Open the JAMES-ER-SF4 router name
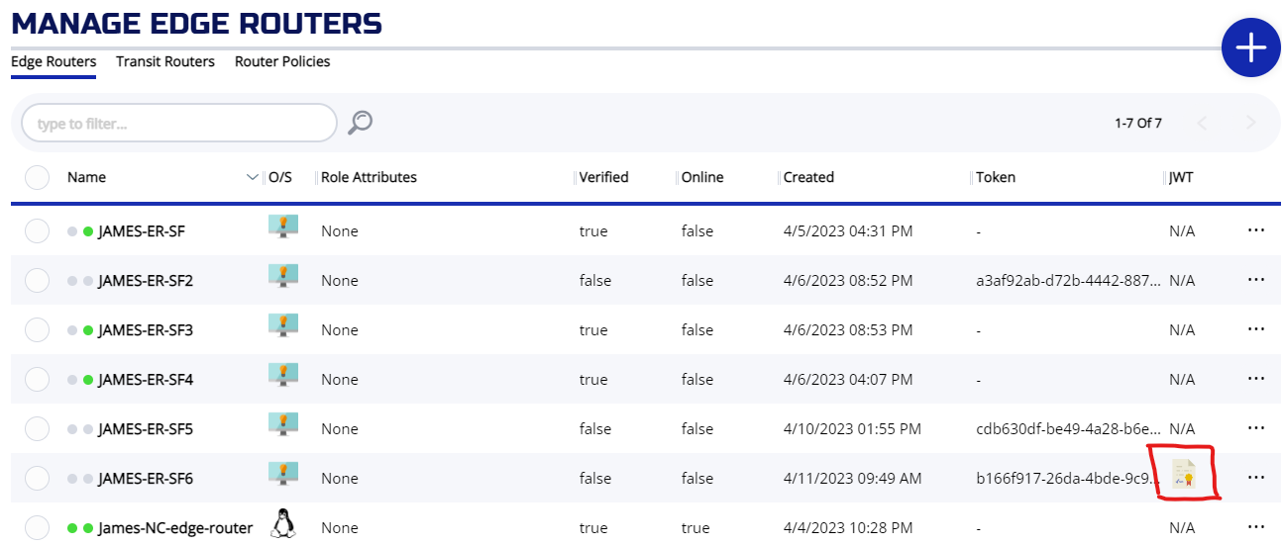 pos(146,380)
